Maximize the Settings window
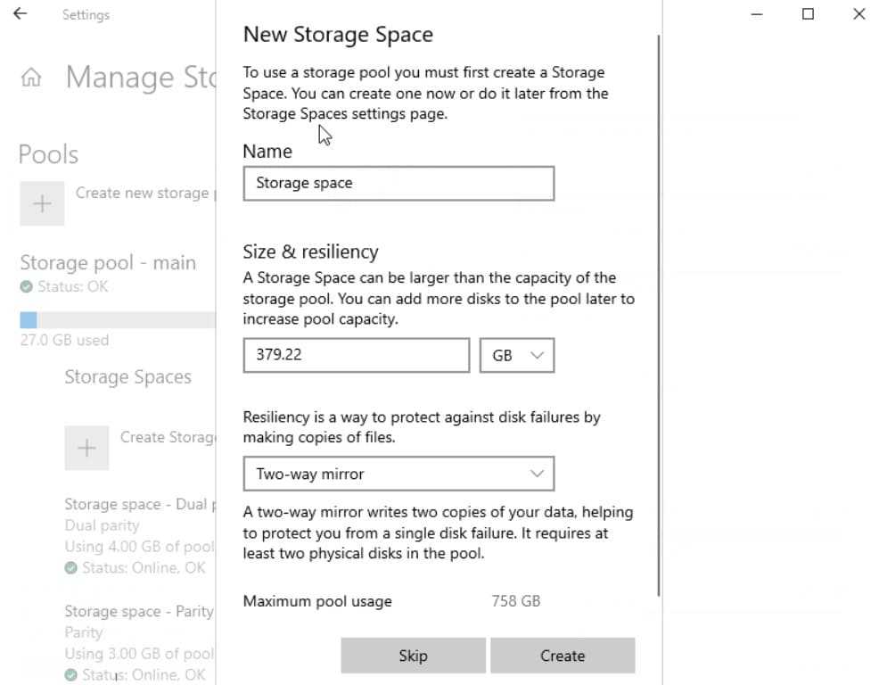The height and width of the screenshot is (685, 879). tap(808, 14)
